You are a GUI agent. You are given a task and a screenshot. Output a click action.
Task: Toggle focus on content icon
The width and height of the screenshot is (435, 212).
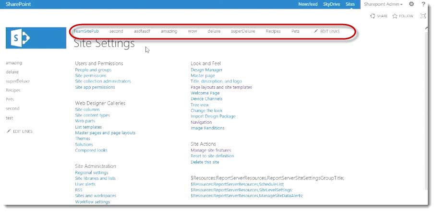point(423,16)
